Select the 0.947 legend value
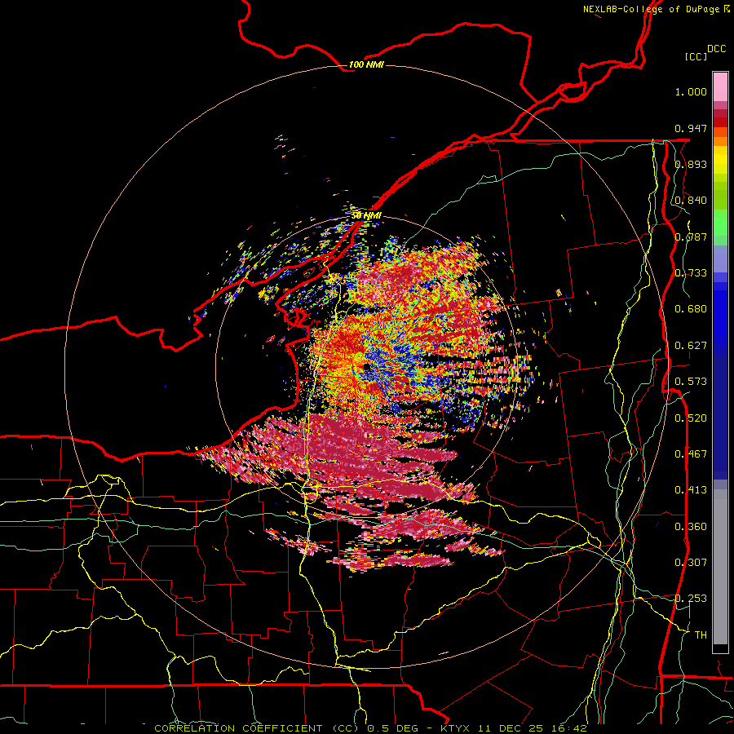The width and height of the screenshot is (734, 734). pos(691,128)
